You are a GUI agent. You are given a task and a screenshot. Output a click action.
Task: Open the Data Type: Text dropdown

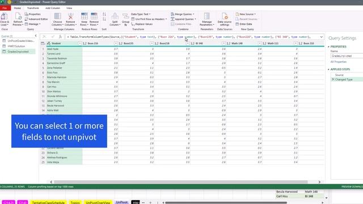tap(141, 14)
